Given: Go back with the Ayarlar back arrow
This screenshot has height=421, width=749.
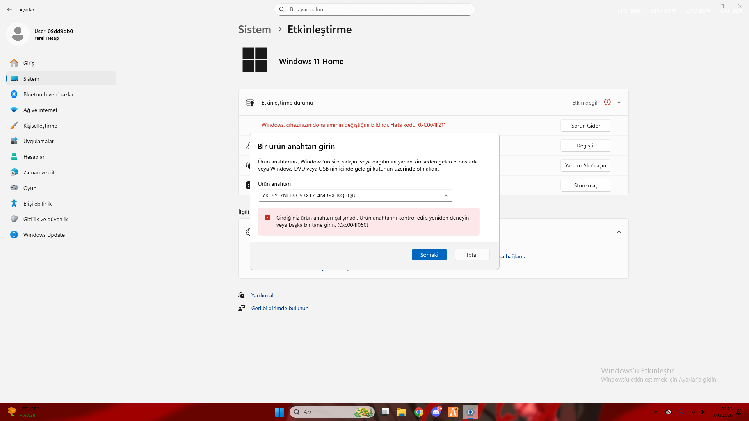Looking at the screenshot, I should coord(9,9).
